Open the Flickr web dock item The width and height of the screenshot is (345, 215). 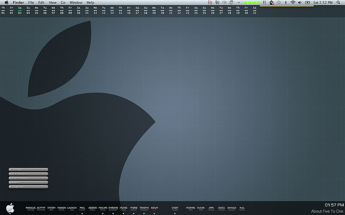coord(201,209)
